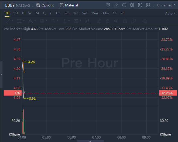178x142 pixels.
Task: Select the 2m interval
Action: (x=67, y=13)
